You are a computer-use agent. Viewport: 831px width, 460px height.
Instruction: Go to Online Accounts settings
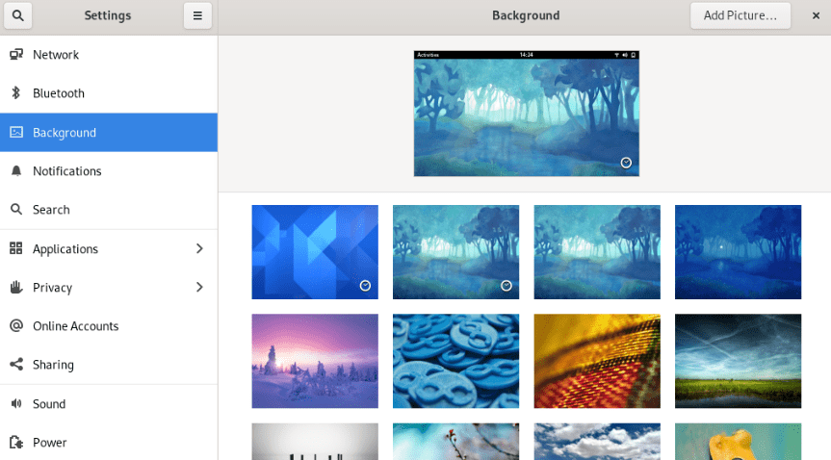[x=109, y=326]
